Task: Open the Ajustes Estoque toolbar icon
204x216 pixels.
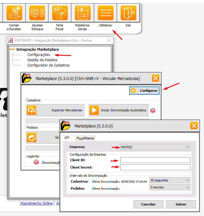Action: (37, 13)
